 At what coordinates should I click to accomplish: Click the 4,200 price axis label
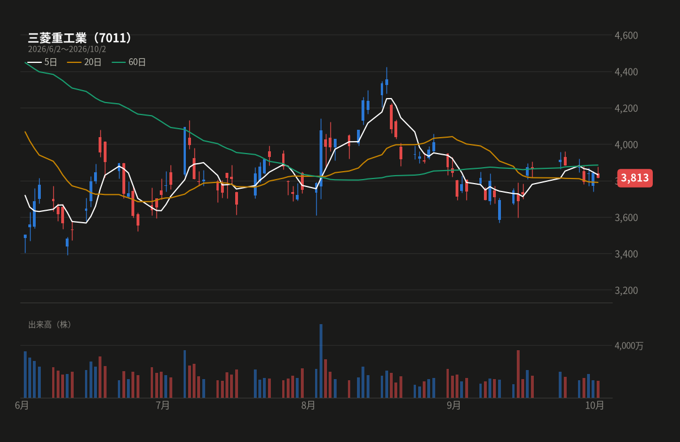(x=626, y=108)
